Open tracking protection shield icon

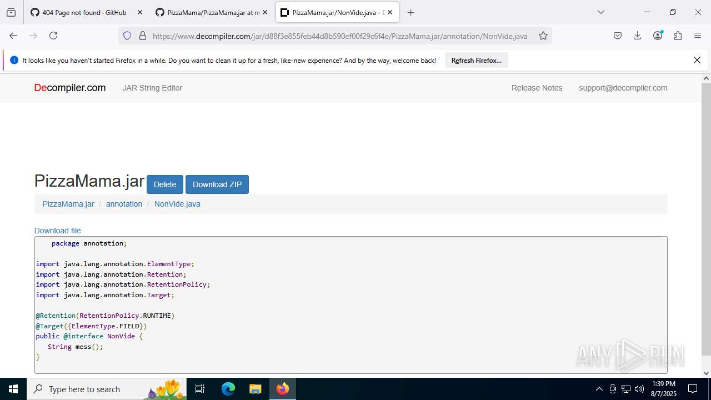[x=127, y=36]
